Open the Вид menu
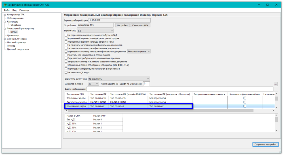The height and width of the screenshot is (155, 283). tap(15, 10)
